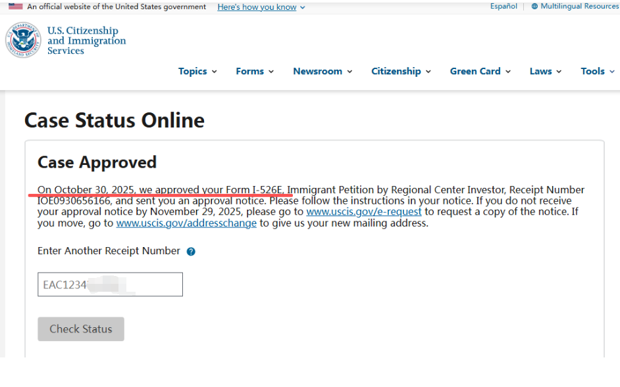Open the www.uscis.gov/e-request link
This screenshot has height=387, width=620.
364,212
